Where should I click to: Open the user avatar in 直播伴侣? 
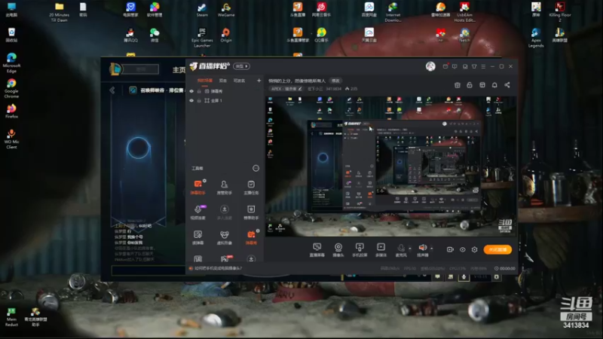click(x=430, y=66)
